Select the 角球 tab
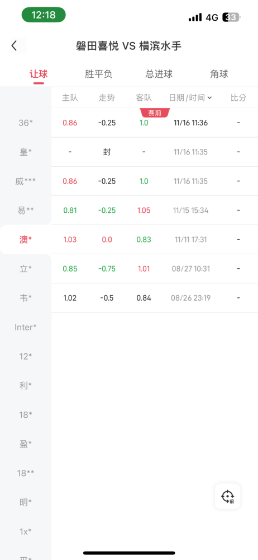 point(219,74)
